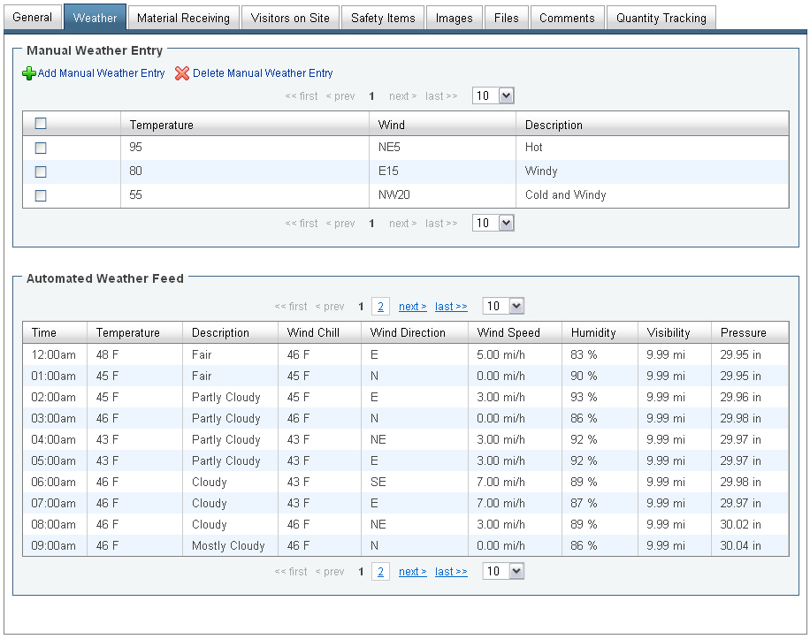The height and width of the screenshot is (639, 810).
Task: Click last link above automated feed table
Action: (451, 307)
